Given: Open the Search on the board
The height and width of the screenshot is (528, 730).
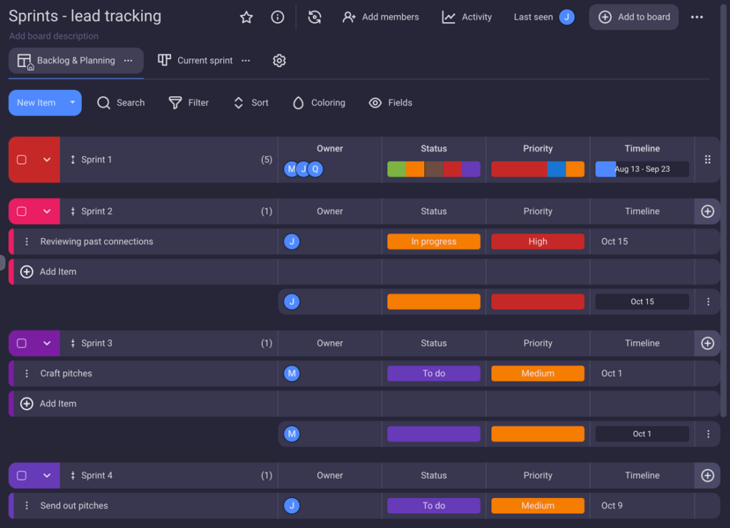Looking at the screenshot, I should point(121,103).
